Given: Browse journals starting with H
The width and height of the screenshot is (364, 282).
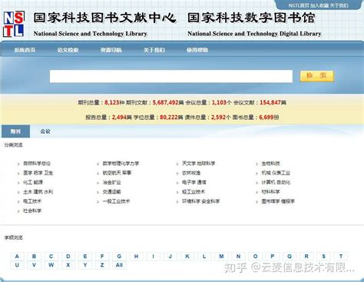Looking at the screenshot, I should tap(136, 257).
